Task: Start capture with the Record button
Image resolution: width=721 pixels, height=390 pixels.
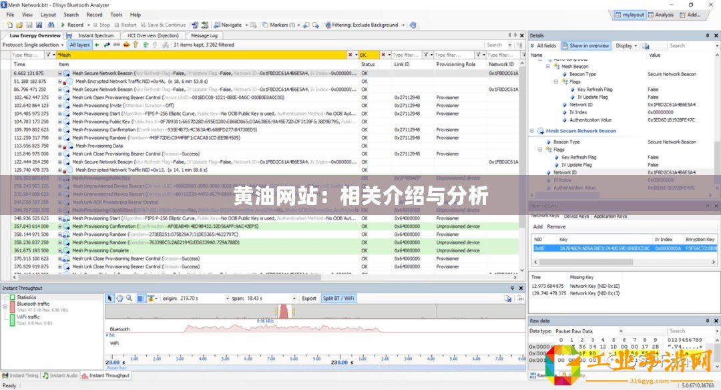Action: click(73, 25)
